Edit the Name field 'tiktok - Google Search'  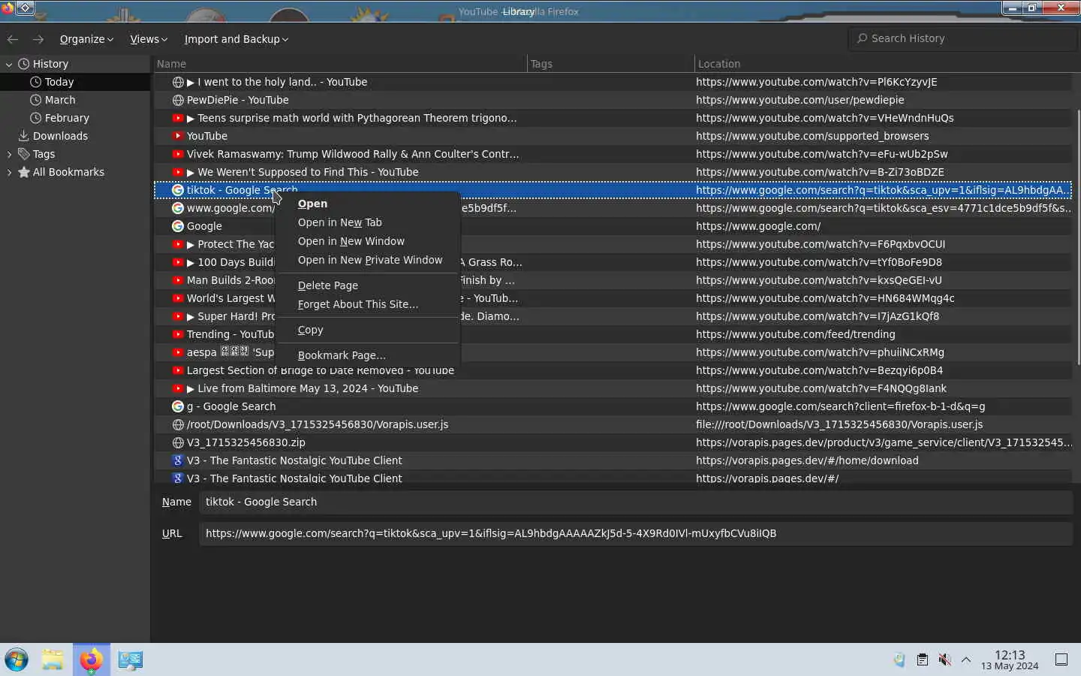pos(635,502)
